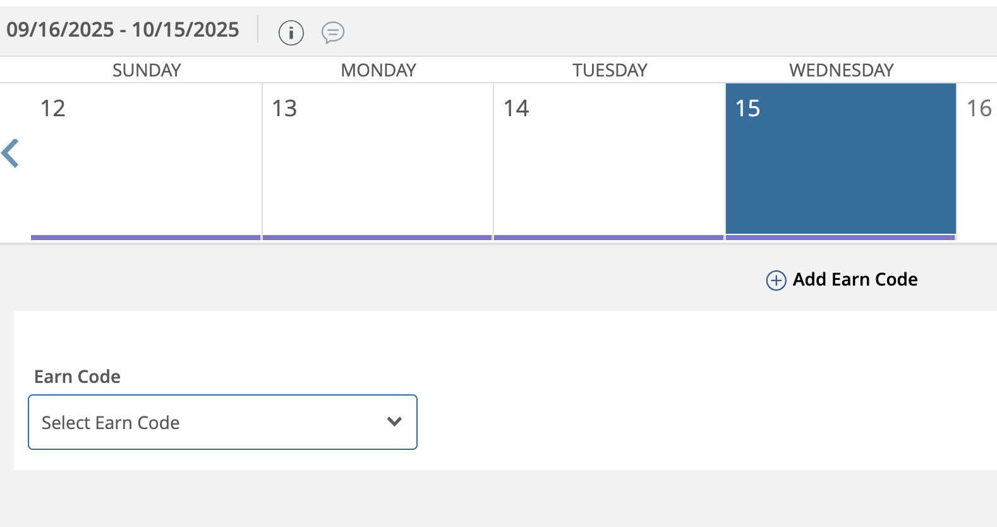
Task: Click the pay period information icon
Action: 291,32
